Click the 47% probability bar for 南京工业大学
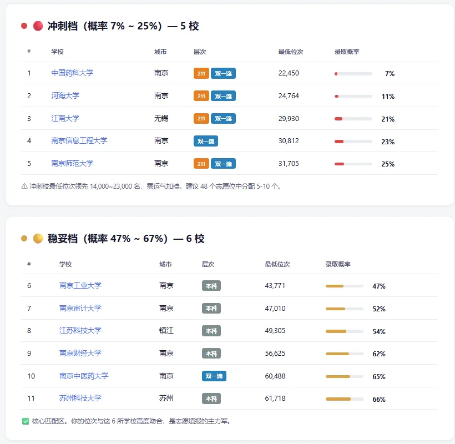455x444 pixels. pyautogui.click(x=345, y=286)
